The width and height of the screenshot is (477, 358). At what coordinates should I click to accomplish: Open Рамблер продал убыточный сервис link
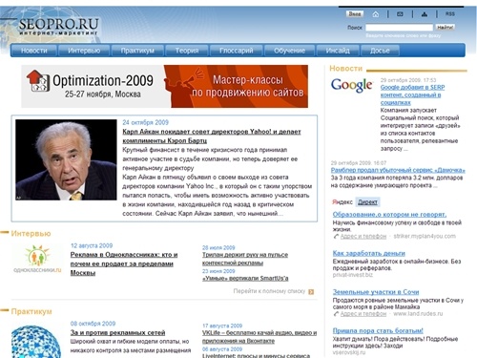click(x=398, y=170)
